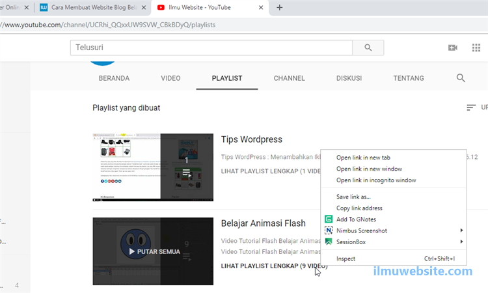Choose Open link in new tab

(x=363, y=158)
